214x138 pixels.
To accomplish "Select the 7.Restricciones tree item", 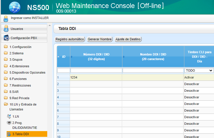I will click(x=20, y=85).
